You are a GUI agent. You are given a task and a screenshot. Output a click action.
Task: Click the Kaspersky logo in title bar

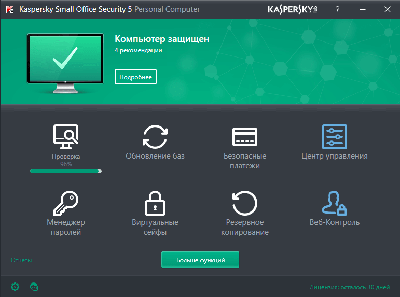coord(293,9)
